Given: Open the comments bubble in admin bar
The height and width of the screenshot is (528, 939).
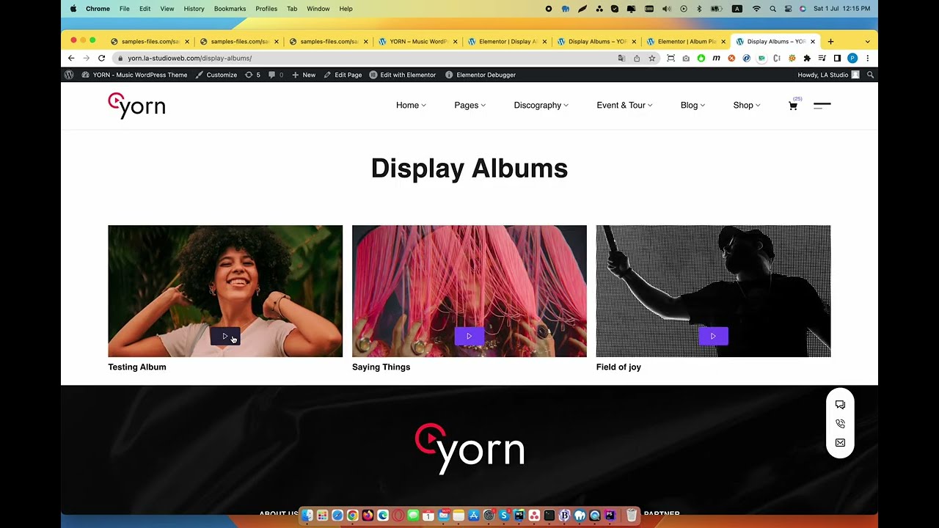Looking at the screenshot, I should point(276,75).
